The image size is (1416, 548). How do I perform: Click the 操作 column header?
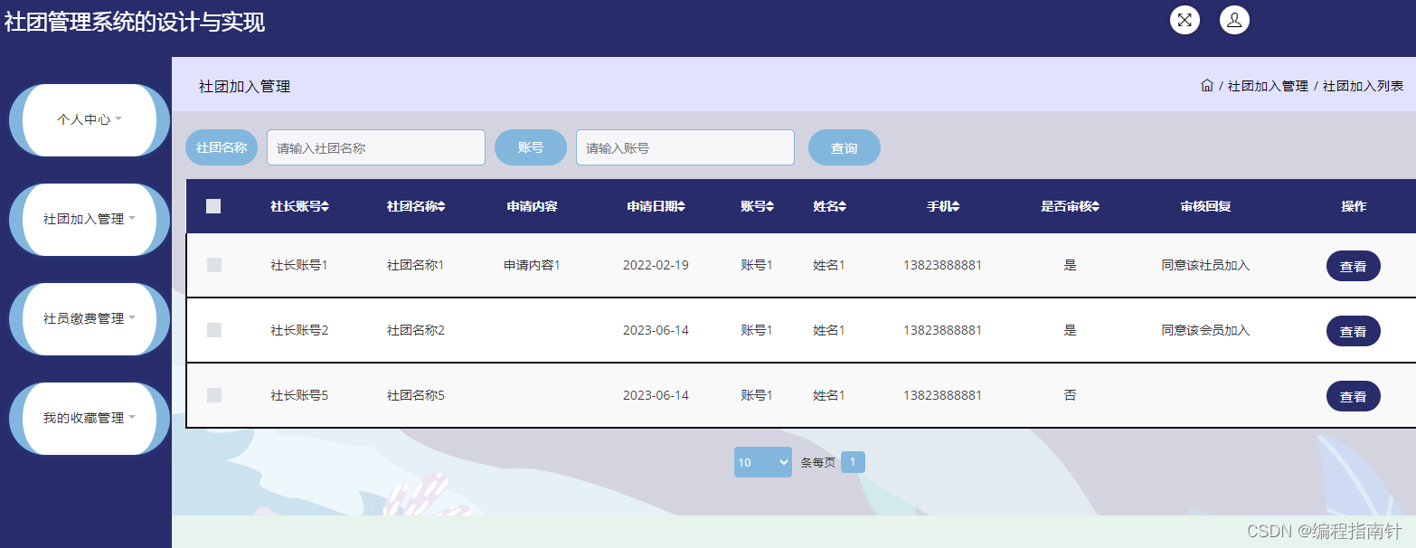pyautogui.click(x=1354, y=206)
